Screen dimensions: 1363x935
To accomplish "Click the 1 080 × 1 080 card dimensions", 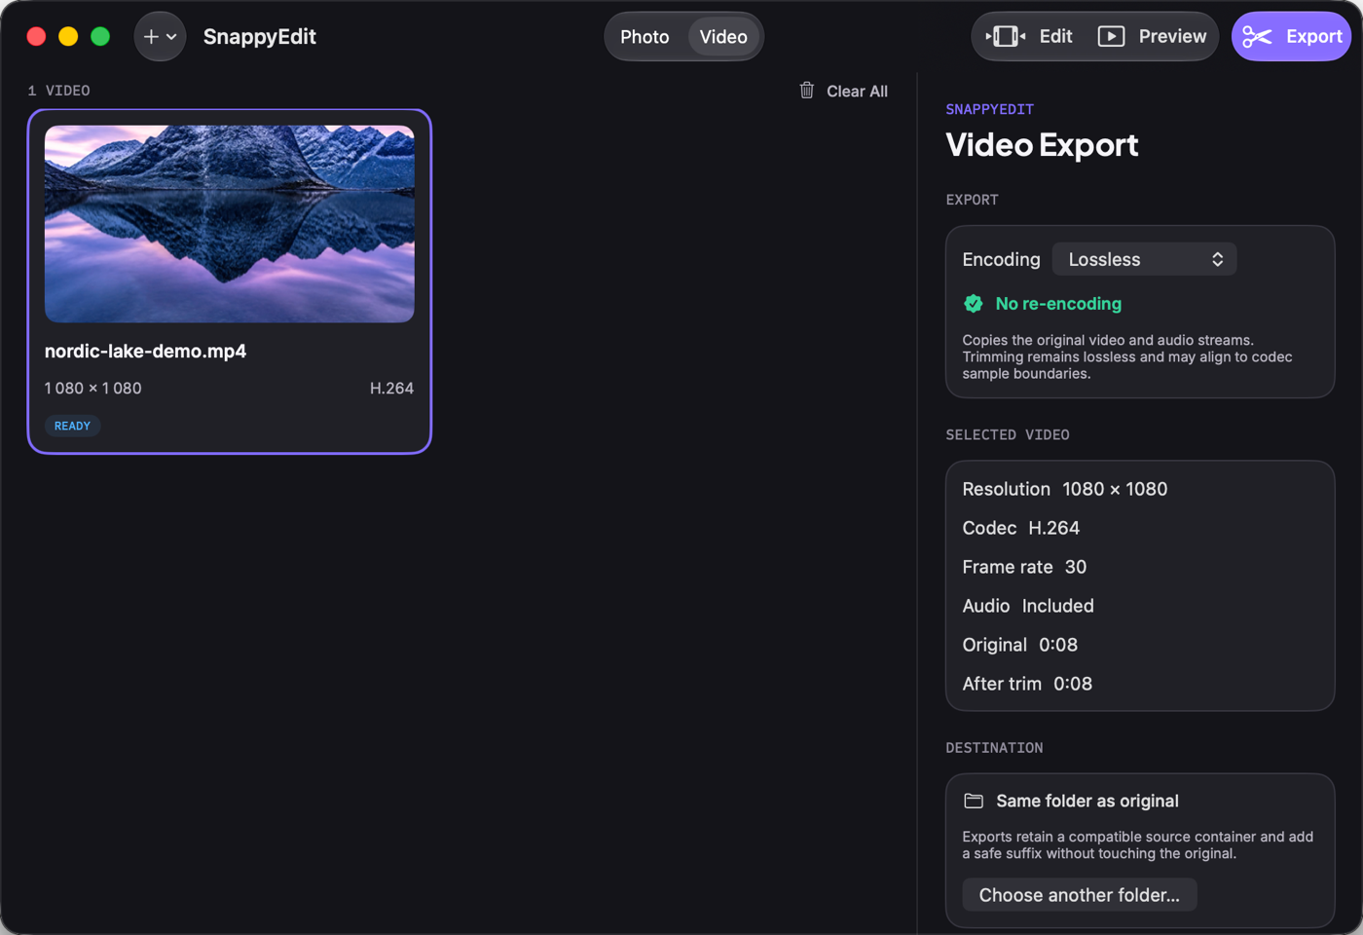I will [93, 389].
